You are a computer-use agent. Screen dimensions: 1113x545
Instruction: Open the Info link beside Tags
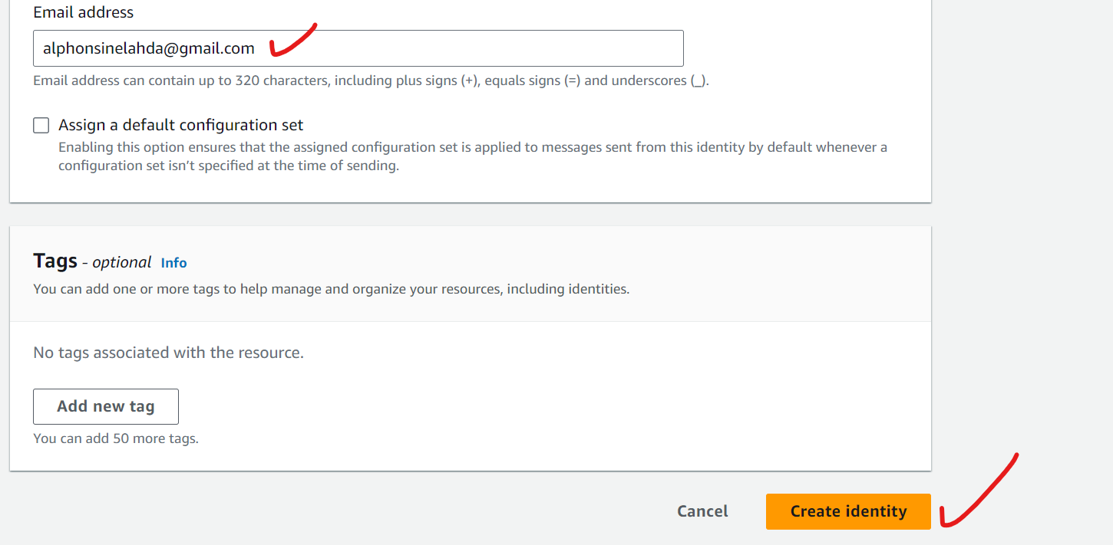pyautogui.click(x=173, y=263)
